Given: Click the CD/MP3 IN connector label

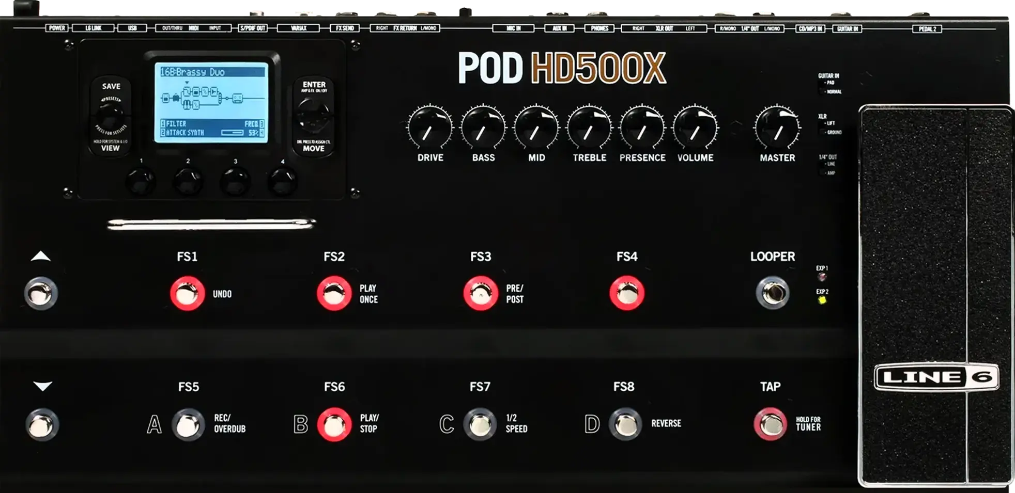Looking at the screenshot, I should point(810,28).
